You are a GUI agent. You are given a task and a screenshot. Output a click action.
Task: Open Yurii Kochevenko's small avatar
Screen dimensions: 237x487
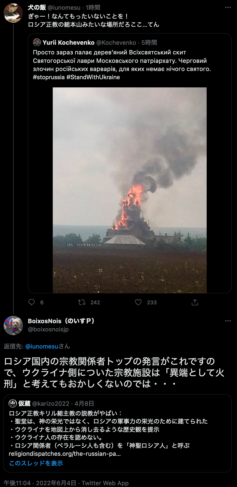tap(37, 42)
